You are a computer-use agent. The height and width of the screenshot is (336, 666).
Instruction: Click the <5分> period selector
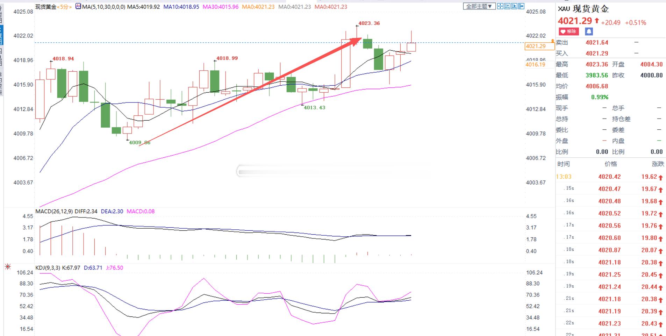(64, 7)
